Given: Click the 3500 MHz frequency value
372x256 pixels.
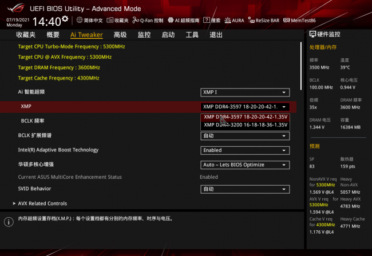Looking at the screenshot, I should pyautogui.click(x=319, y=67).
